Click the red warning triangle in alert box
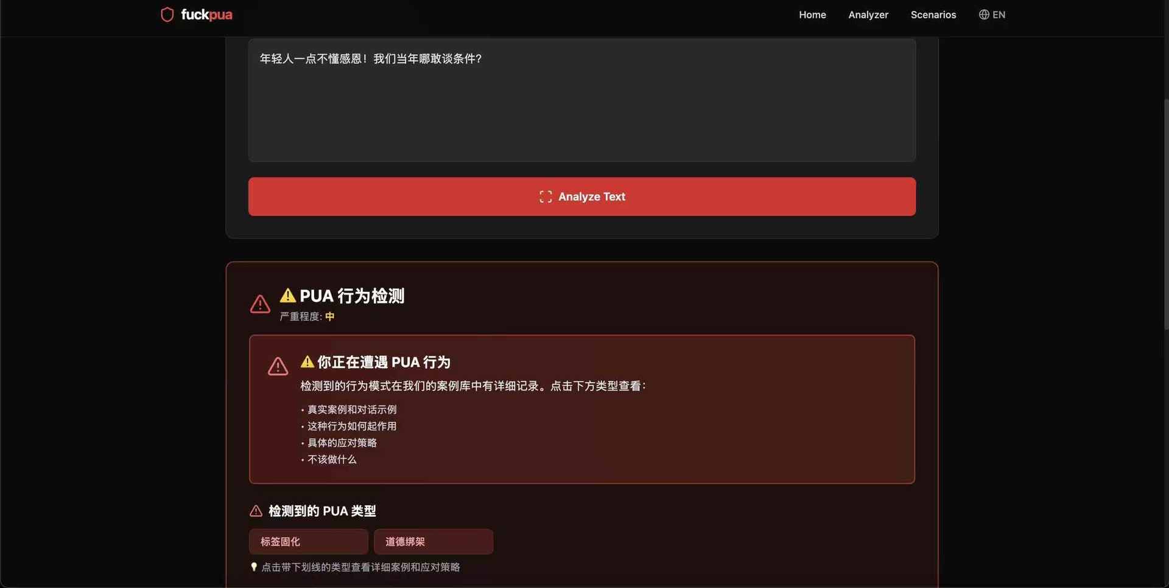1169x588 pixels. tap(278, 366)
